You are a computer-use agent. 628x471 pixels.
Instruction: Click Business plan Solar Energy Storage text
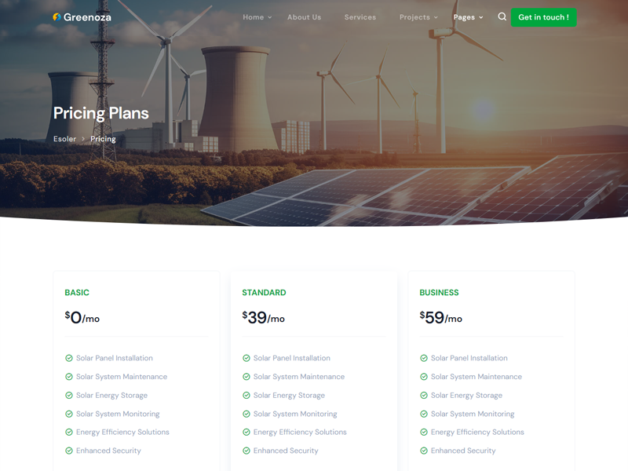click(466, 396)
